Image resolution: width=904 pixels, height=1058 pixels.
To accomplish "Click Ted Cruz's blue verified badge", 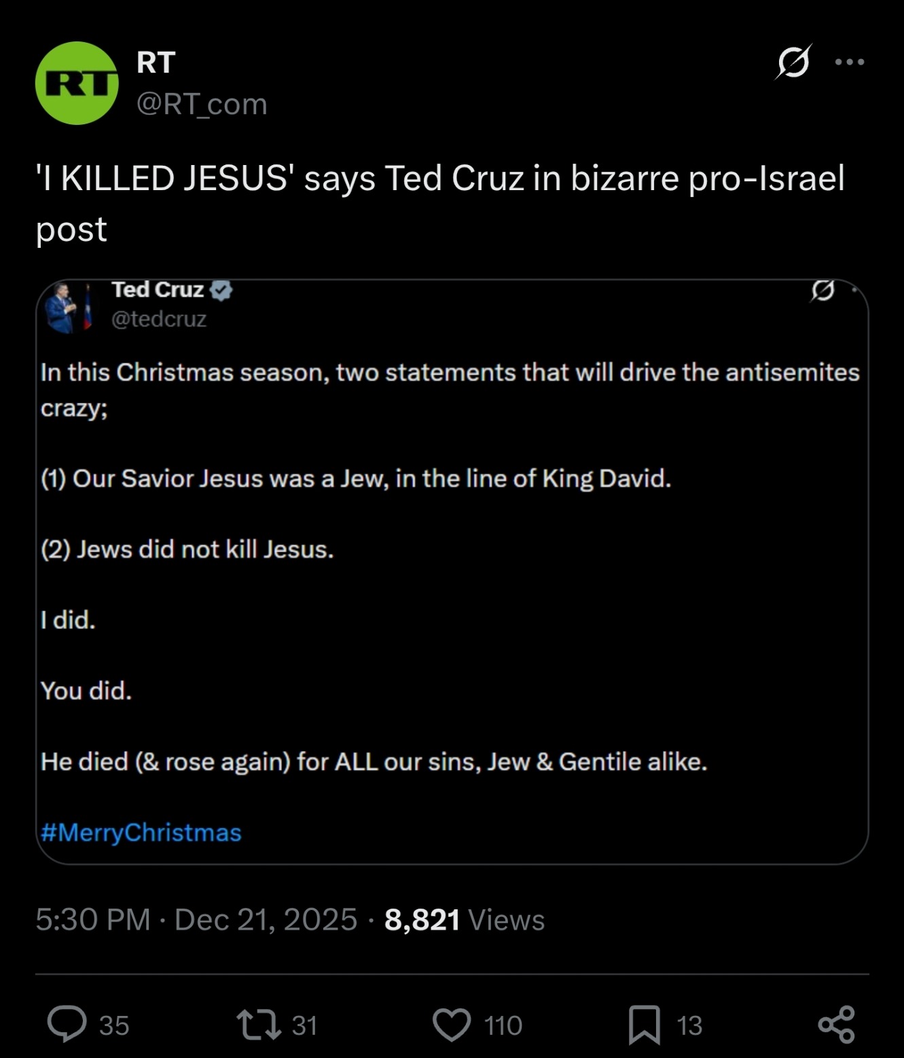I will click(x=221, y=290).
